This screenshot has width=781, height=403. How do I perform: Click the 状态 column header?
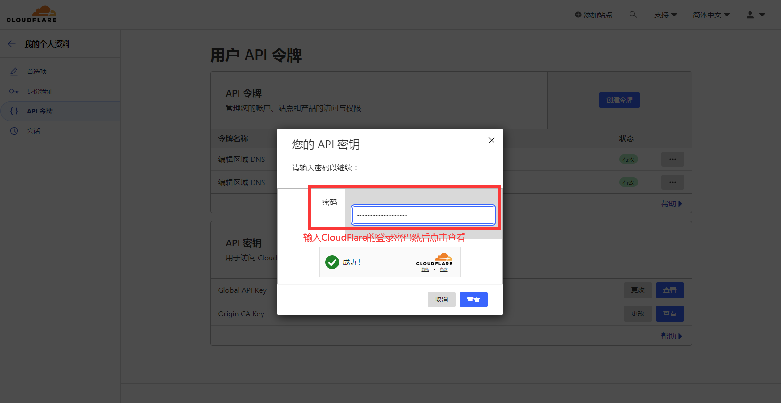click(x=626, y=138)
